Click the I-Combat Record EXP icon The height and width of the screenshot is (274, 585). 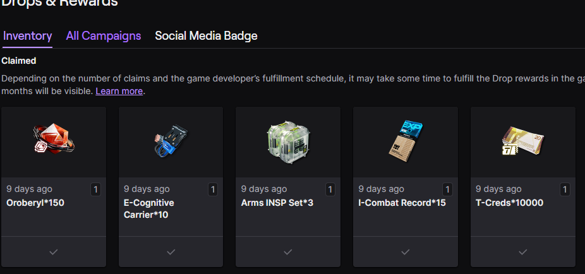[x=405, y=139]
